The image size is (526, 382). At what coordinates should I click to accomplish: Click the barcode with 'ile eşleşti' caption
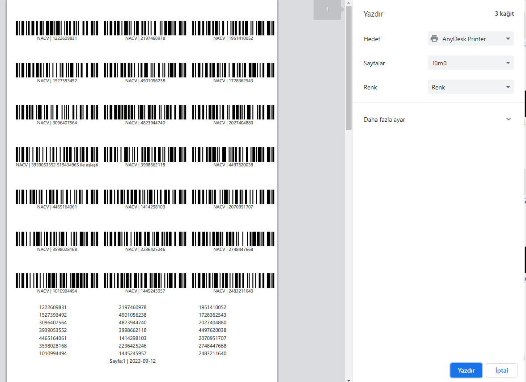pos(57,154)
